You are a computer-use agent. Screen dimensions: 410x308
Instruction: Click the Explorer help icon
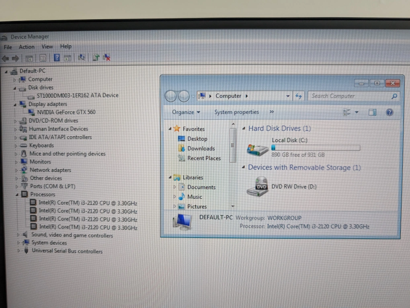389,112
